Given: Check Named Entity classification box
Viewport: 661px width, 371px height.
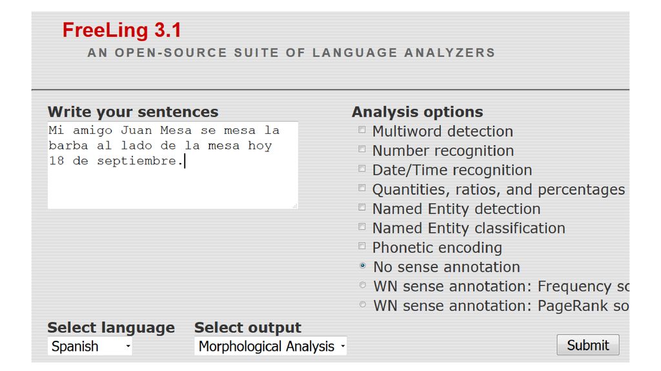Looking at the screenshot, I should click(x=361, y=226).
